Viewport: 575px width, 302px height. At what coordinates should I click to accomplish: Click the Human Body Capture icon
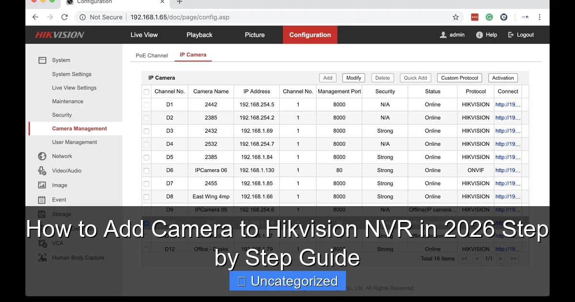[x=44, y=257]
